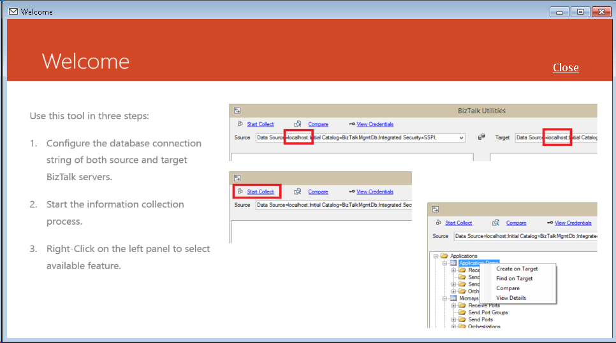Select Find on Target in the context menu

514,278
